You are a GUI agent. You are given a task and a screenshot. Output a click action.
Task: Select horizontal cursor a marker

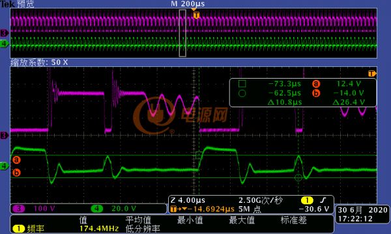(16, 160)
